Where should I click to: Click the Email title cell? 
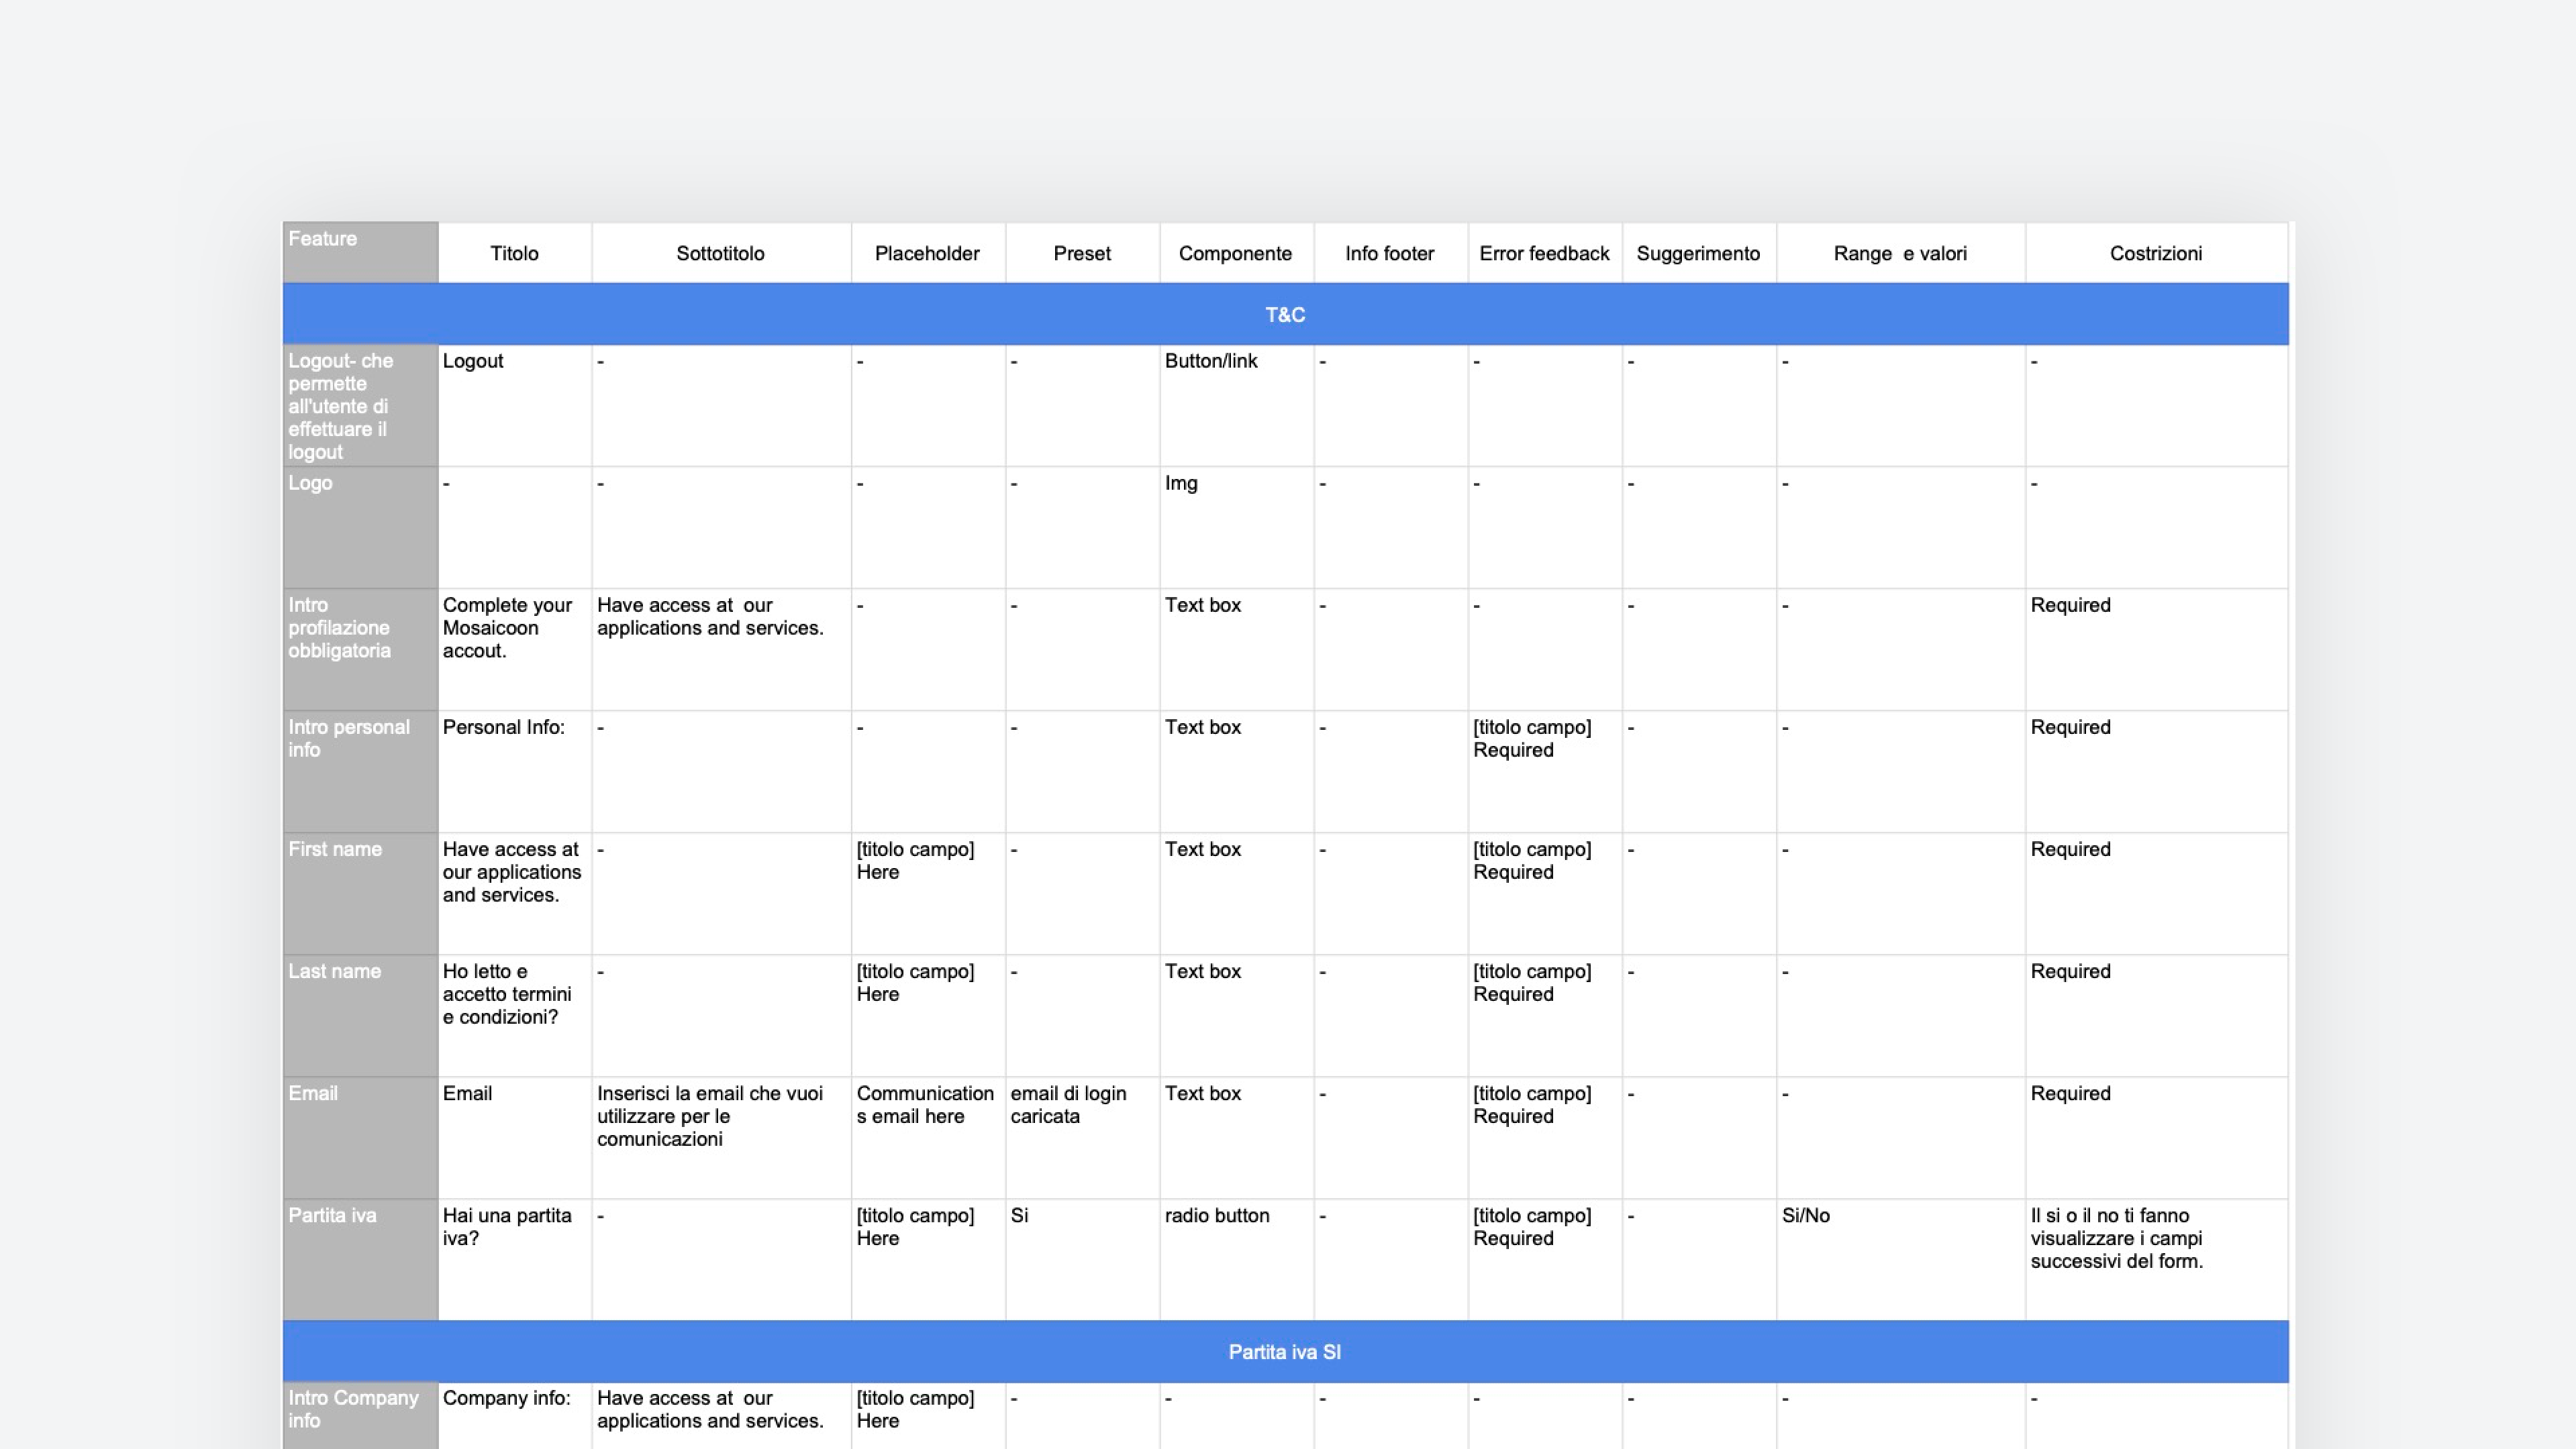coord(514,1137)
